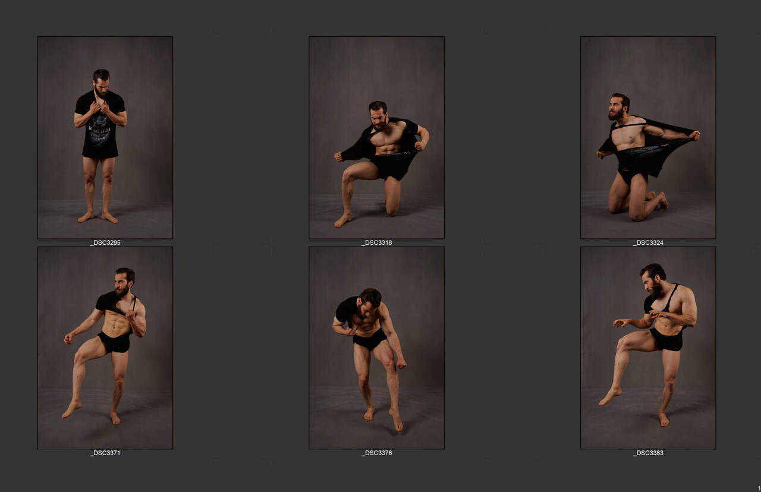This screenshot has height=492, width=761.
Task: Click the _DSC3295 filename label
Action: [105, 243]
